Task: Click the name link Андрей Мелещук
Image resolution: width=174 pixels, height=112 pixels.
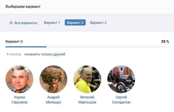Action: coord(53,100)
